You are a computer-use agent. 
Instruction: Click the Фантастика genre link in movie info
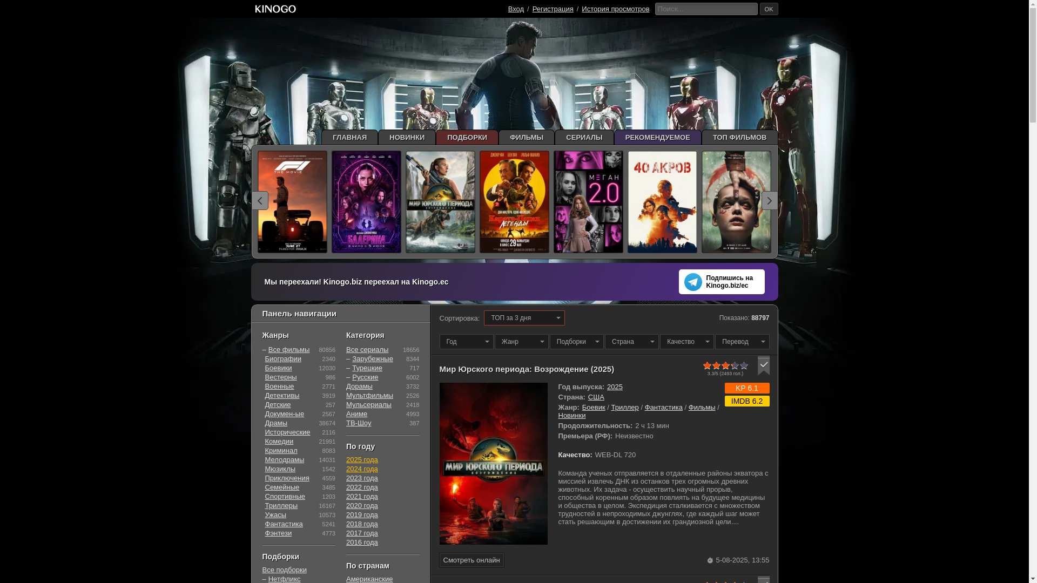[664, 408]
